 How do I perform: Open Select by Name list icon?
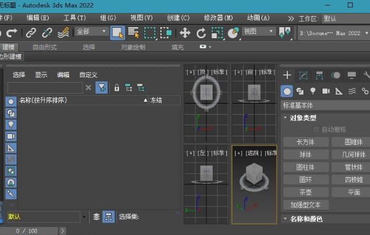(133, 33)
